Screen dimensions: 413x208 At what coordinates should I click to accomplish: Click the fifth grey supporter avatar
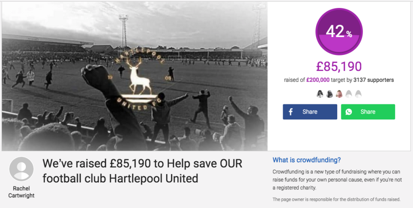358,94
